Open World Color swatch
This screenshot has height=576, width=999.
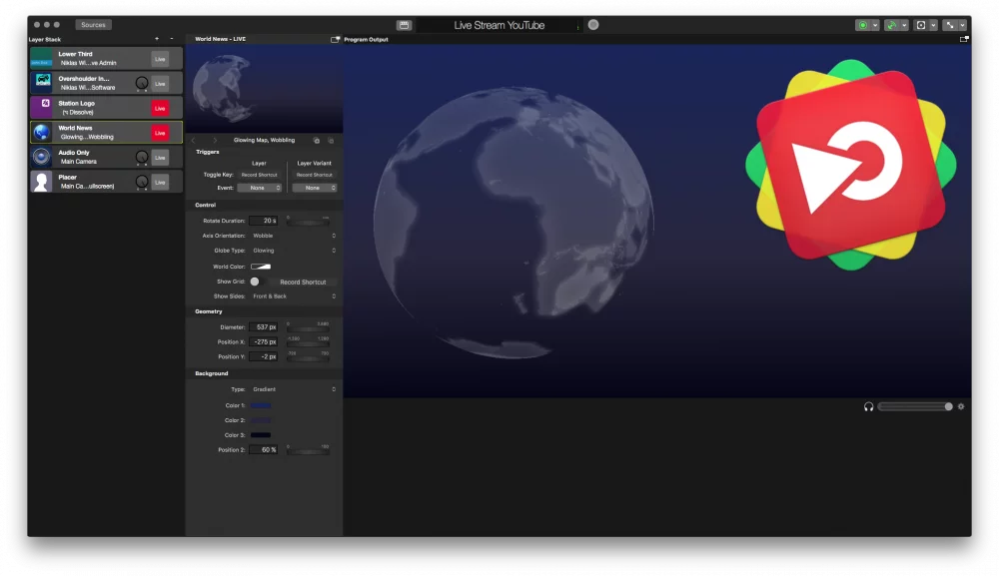pyautogui.click(x=261, y=267)
